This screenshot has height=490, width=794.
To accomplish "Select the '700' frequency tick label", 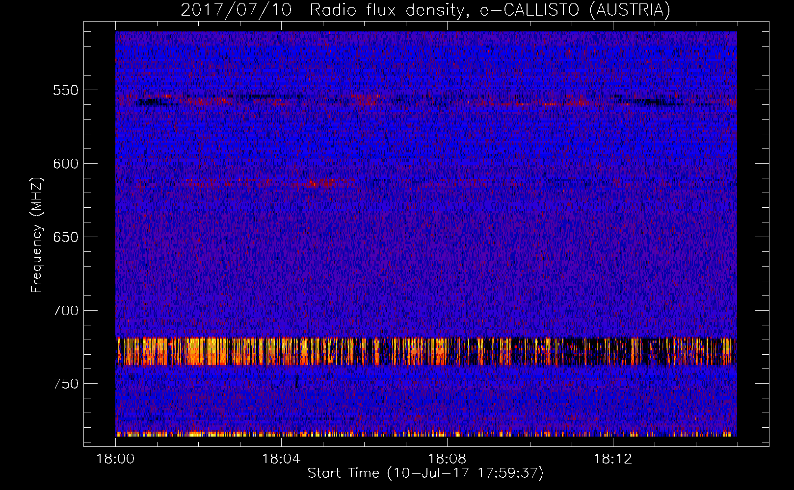I will click(66, 311).
